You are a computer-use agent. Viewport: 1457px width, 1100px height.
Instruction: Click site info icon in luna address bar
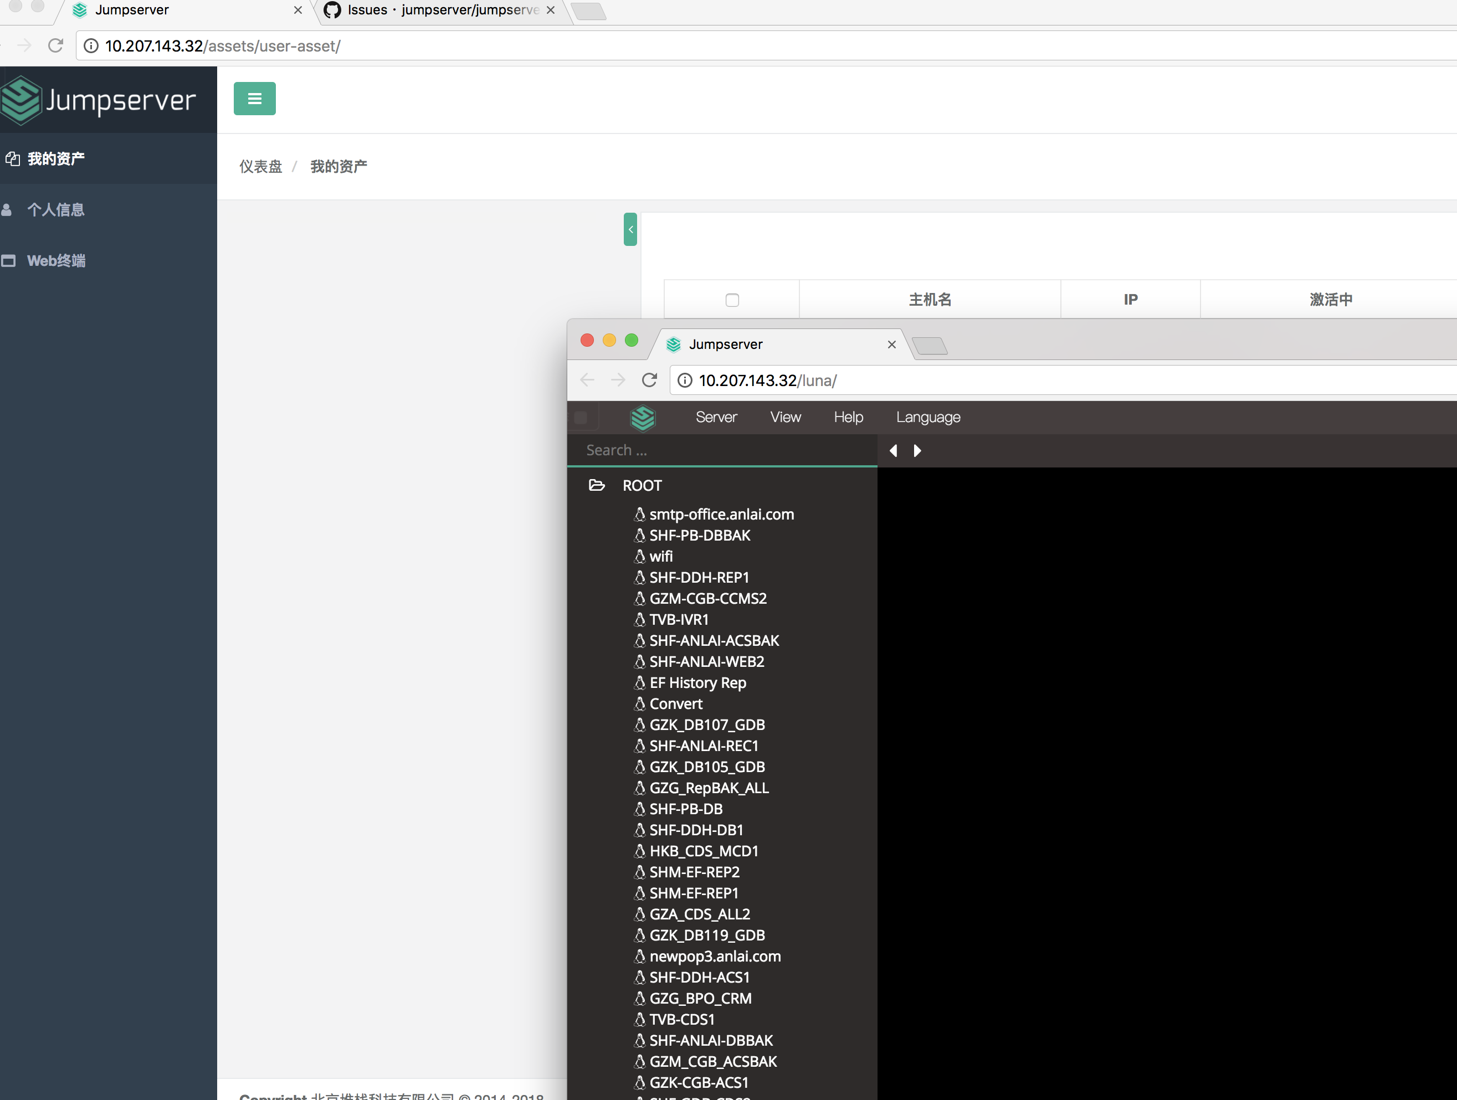685,380
